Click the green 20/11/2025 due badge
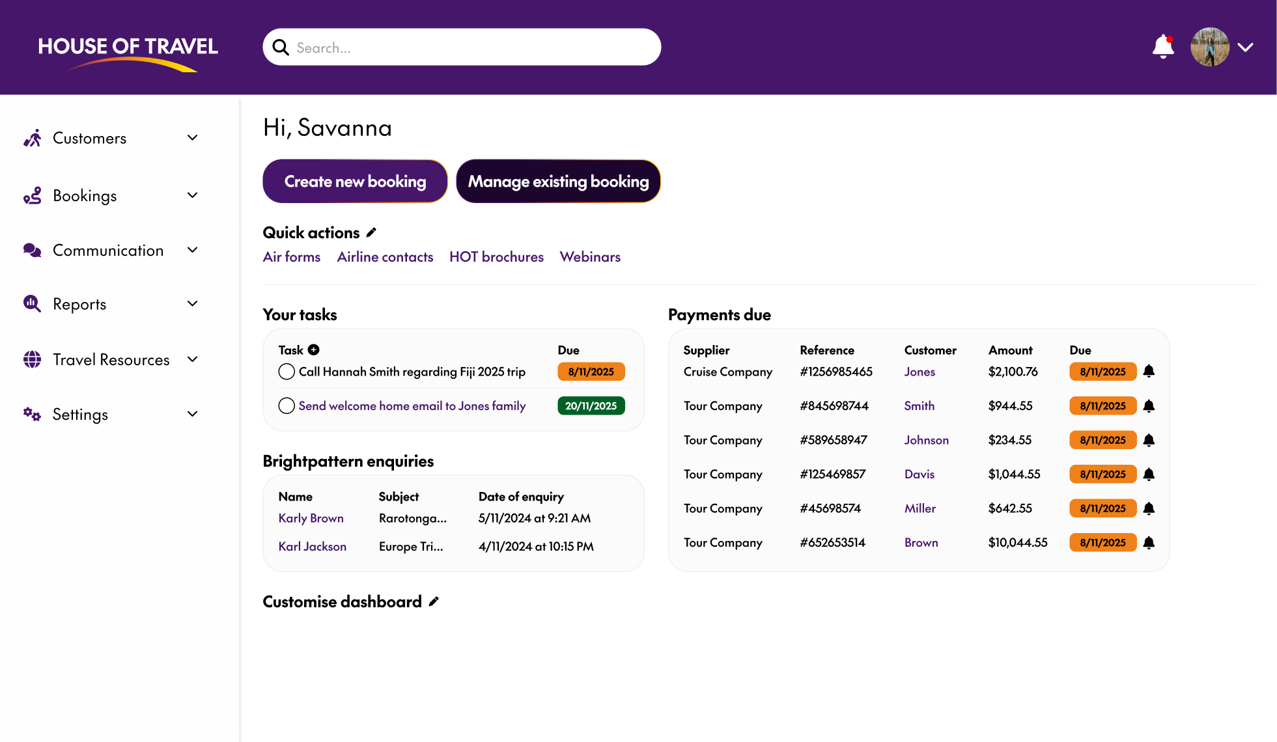The width and height of the screenshot is (1277, 742). pos(591,405)
